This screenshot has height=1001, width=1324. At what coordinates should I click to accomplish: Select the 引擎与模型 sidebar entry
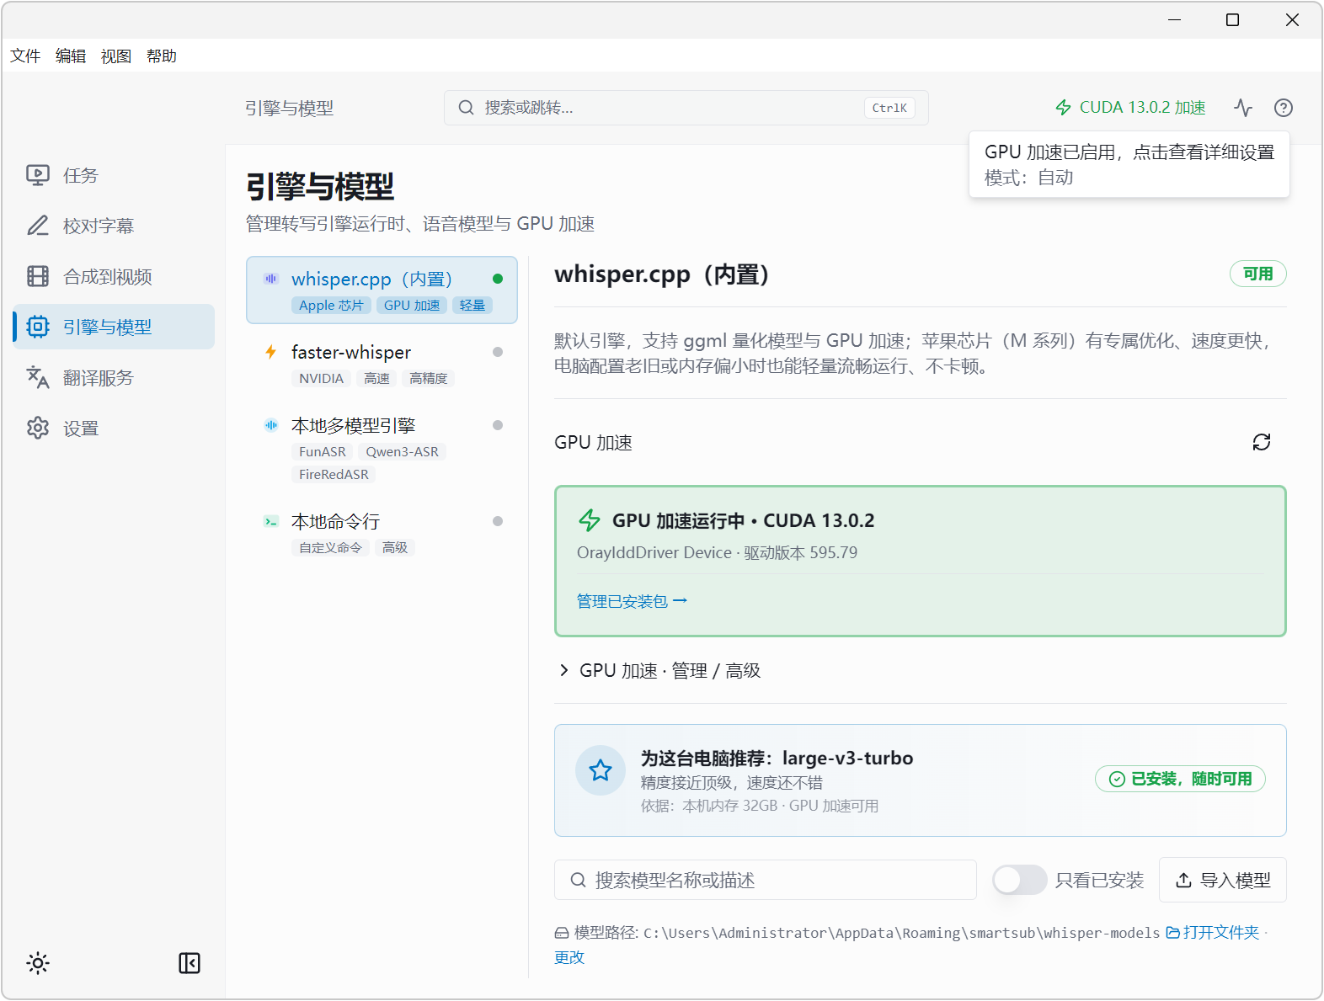coord(114,327)
